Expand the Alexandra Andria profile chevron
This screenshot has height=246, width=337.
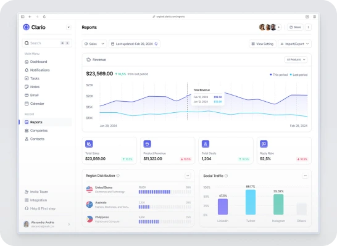pos(69,224)
